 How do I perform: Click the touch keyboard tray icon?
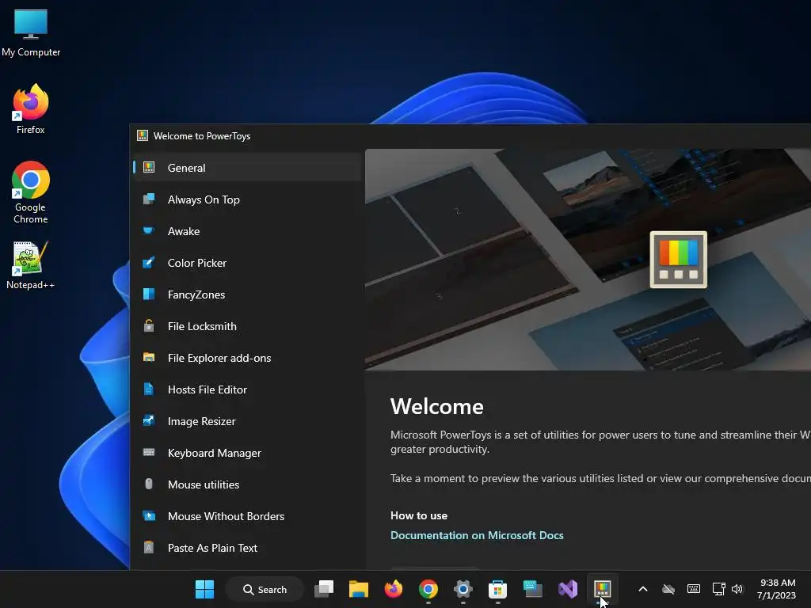(x=694, y=589)
